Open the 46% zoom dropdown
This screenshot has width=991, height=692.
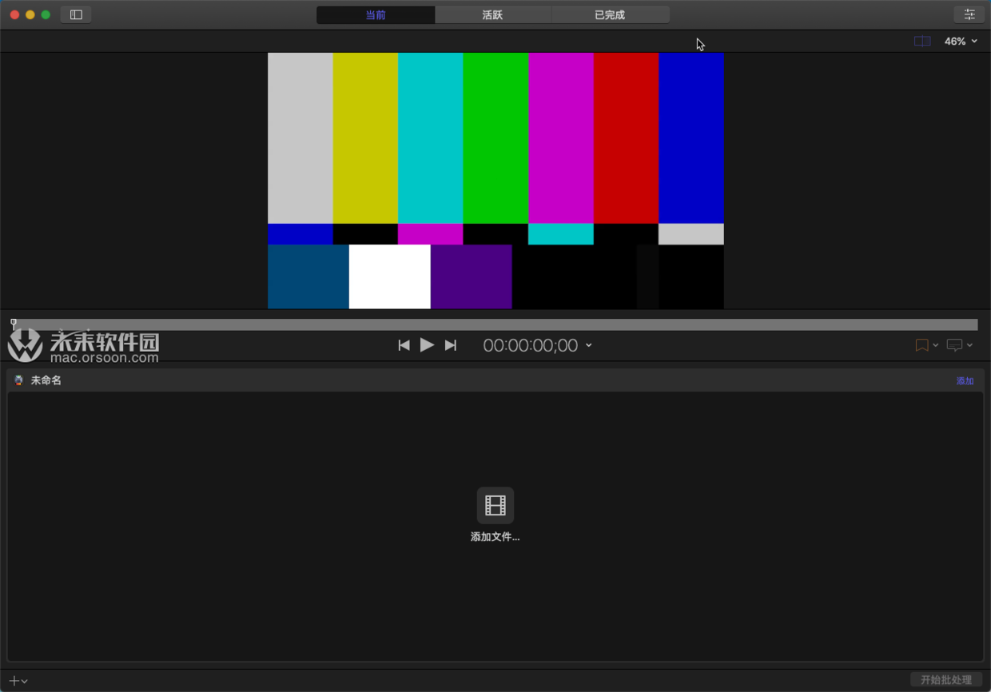coord(961,41)
